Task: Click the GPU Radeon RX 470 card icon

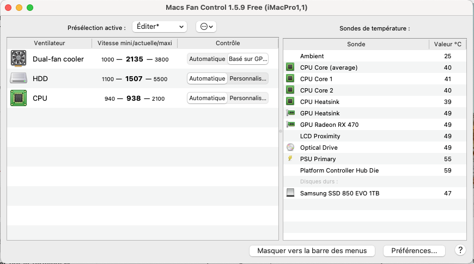Action: [x=290, y=124]
